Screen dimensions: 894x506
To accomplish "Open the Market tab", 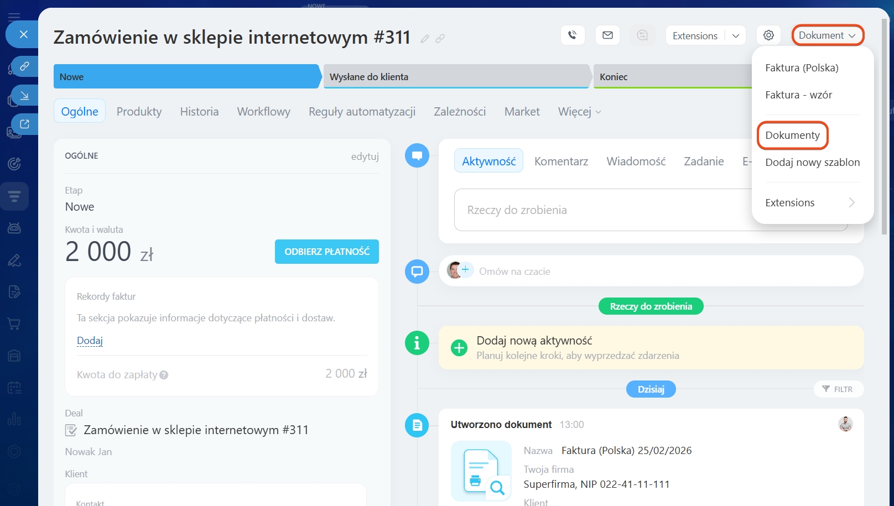I will coord(522,111).
